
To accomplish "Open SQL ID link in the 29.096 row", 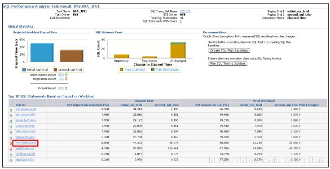I will coord(26,115).
